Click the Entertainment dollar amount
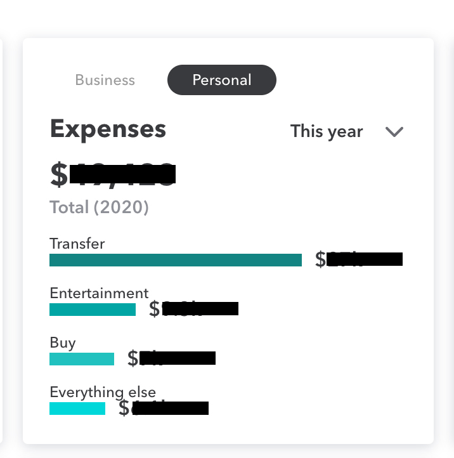 [193, 309]
